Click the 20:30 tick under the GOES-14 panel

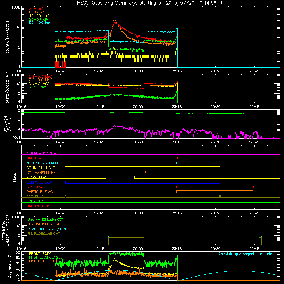point(215,142)
